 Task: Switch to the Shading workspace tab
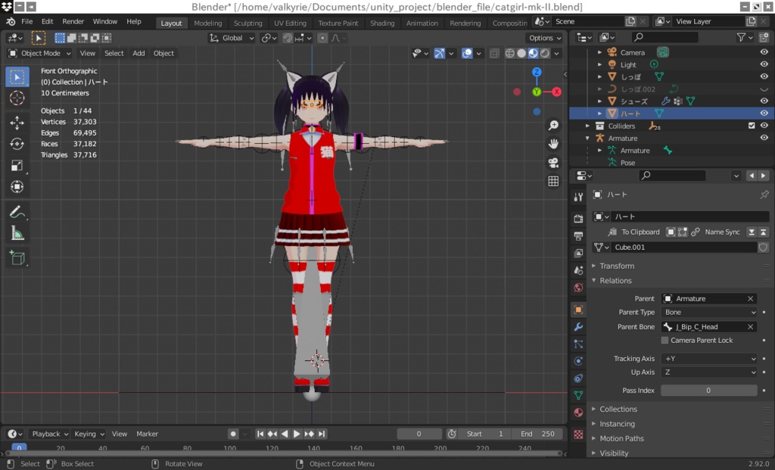(382, 23)
